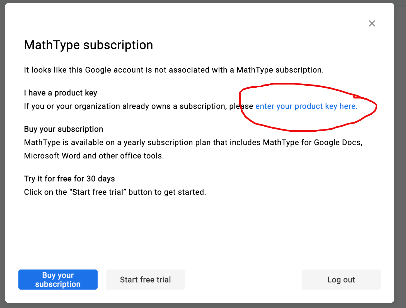Click the 'Try it for free for 30 days' heading
The image size is (406, 308).
click(69, 179)
